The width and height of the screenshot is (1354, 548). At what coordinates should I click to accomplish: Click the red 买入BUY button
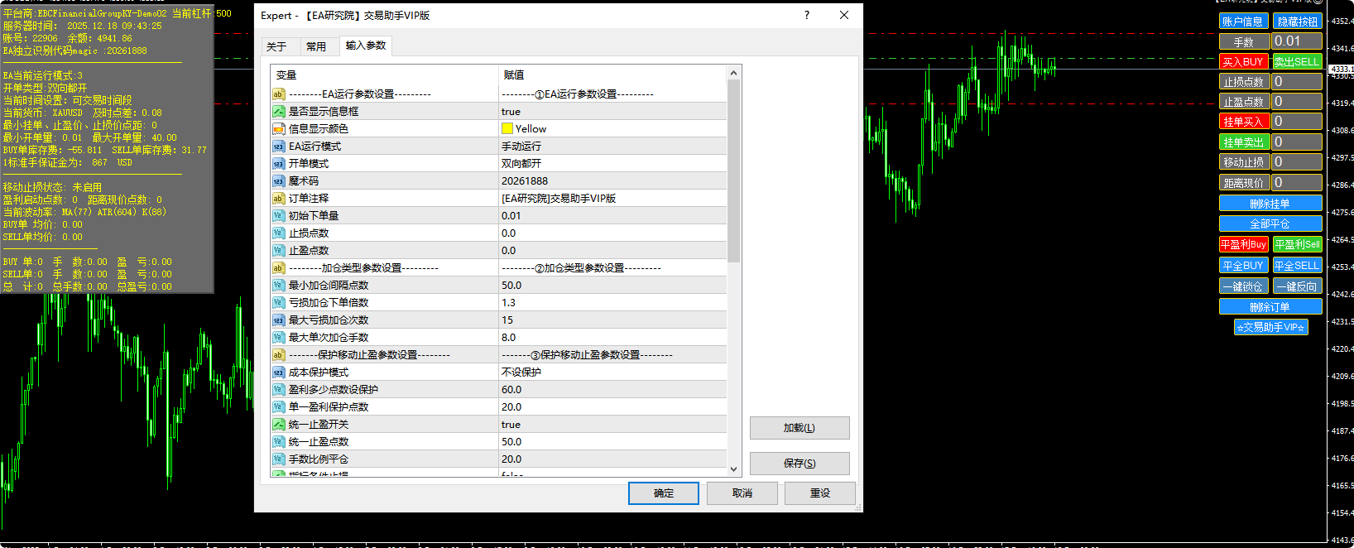(x=1243, y=62)
